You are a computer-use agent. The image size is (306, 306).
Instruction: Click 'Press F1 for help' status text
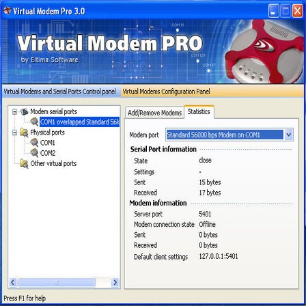click(x=25, y=298)
